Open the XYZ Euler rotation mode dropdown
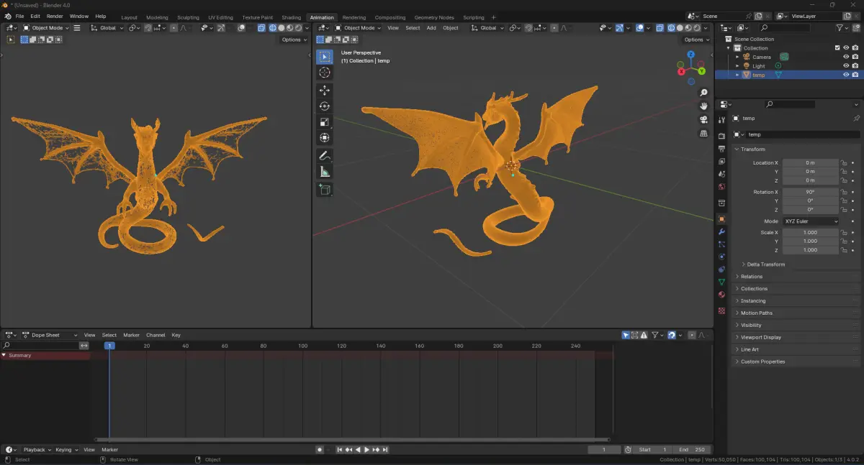The height and width of the screenshot is (465, 864). tap(811, 221)
